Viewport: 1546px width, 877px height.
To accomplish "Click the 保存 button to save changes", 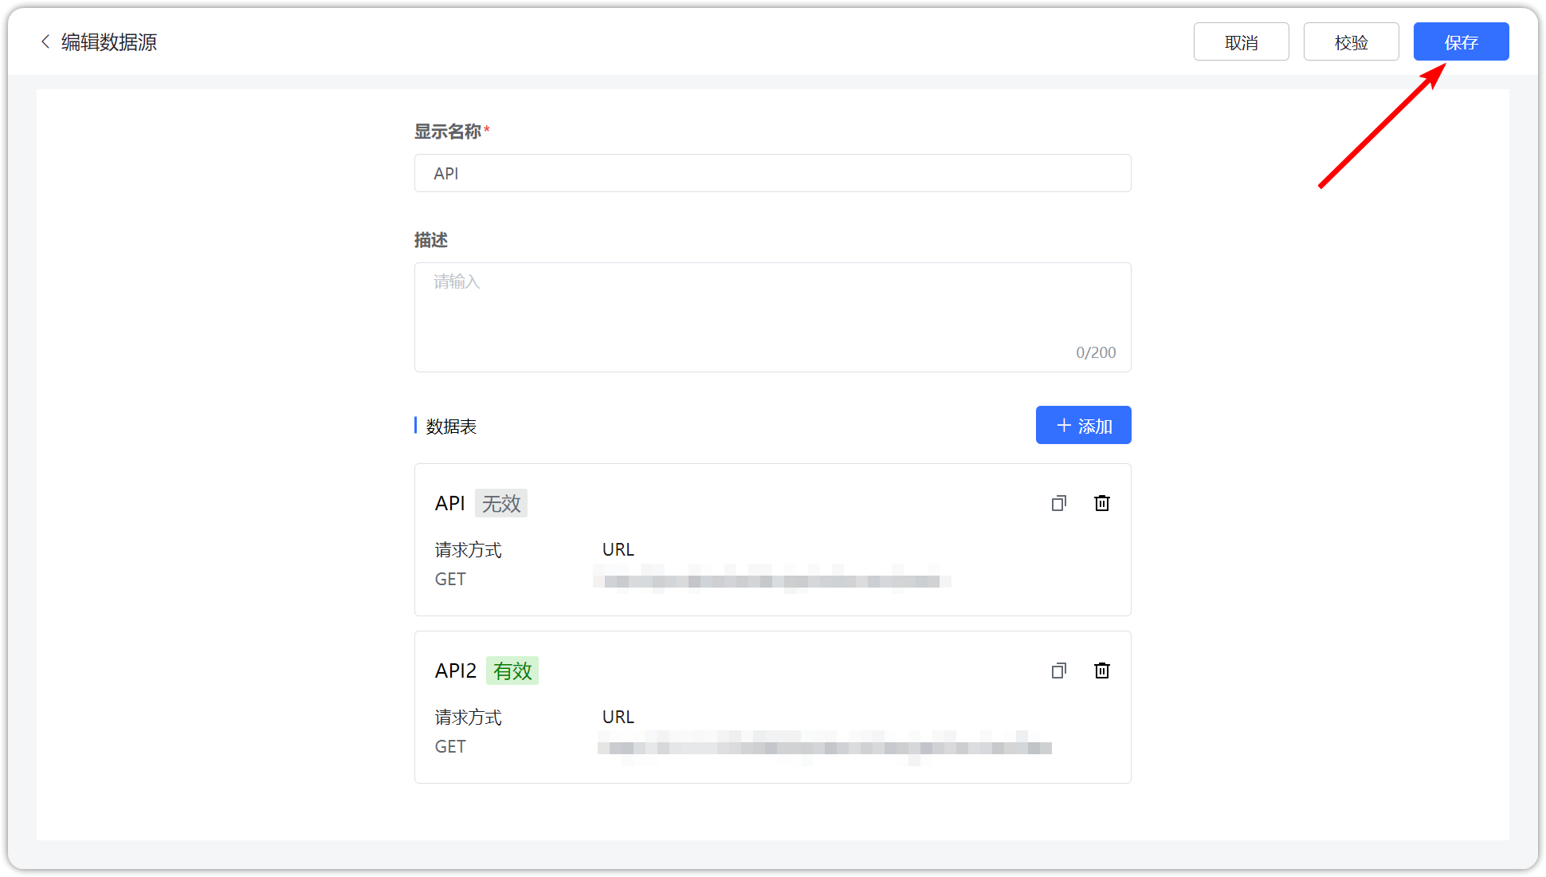I will point(1461,41).
